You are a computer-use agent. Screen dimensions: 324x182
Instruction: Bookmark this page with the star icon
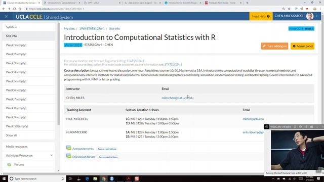[x=289, y=9]
